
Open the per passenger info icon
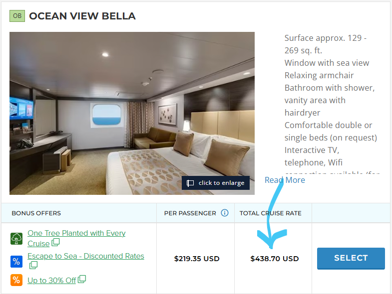click(225, 213)
